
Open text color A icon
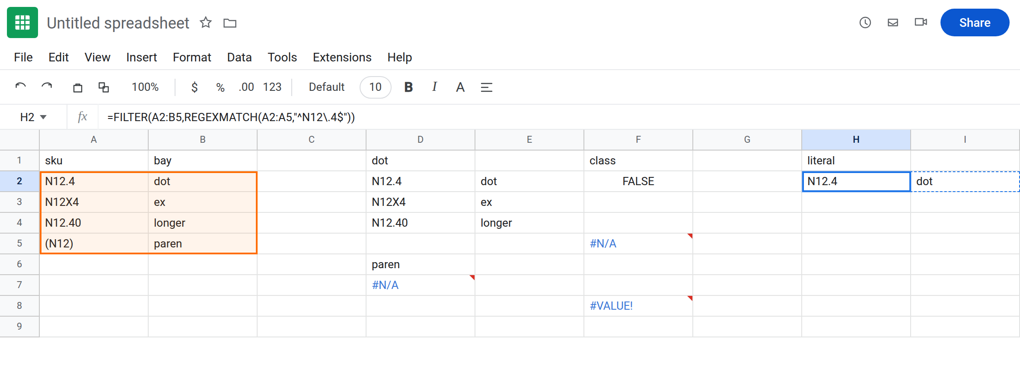coord(460,87)
